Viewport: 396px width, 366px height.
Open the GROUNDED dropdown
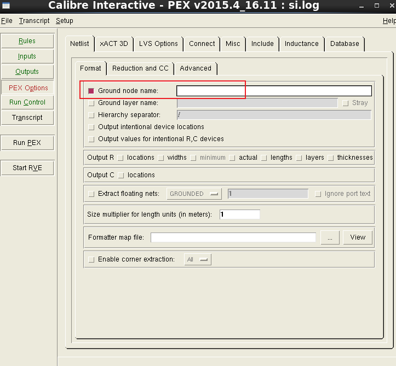coord(194,194)
